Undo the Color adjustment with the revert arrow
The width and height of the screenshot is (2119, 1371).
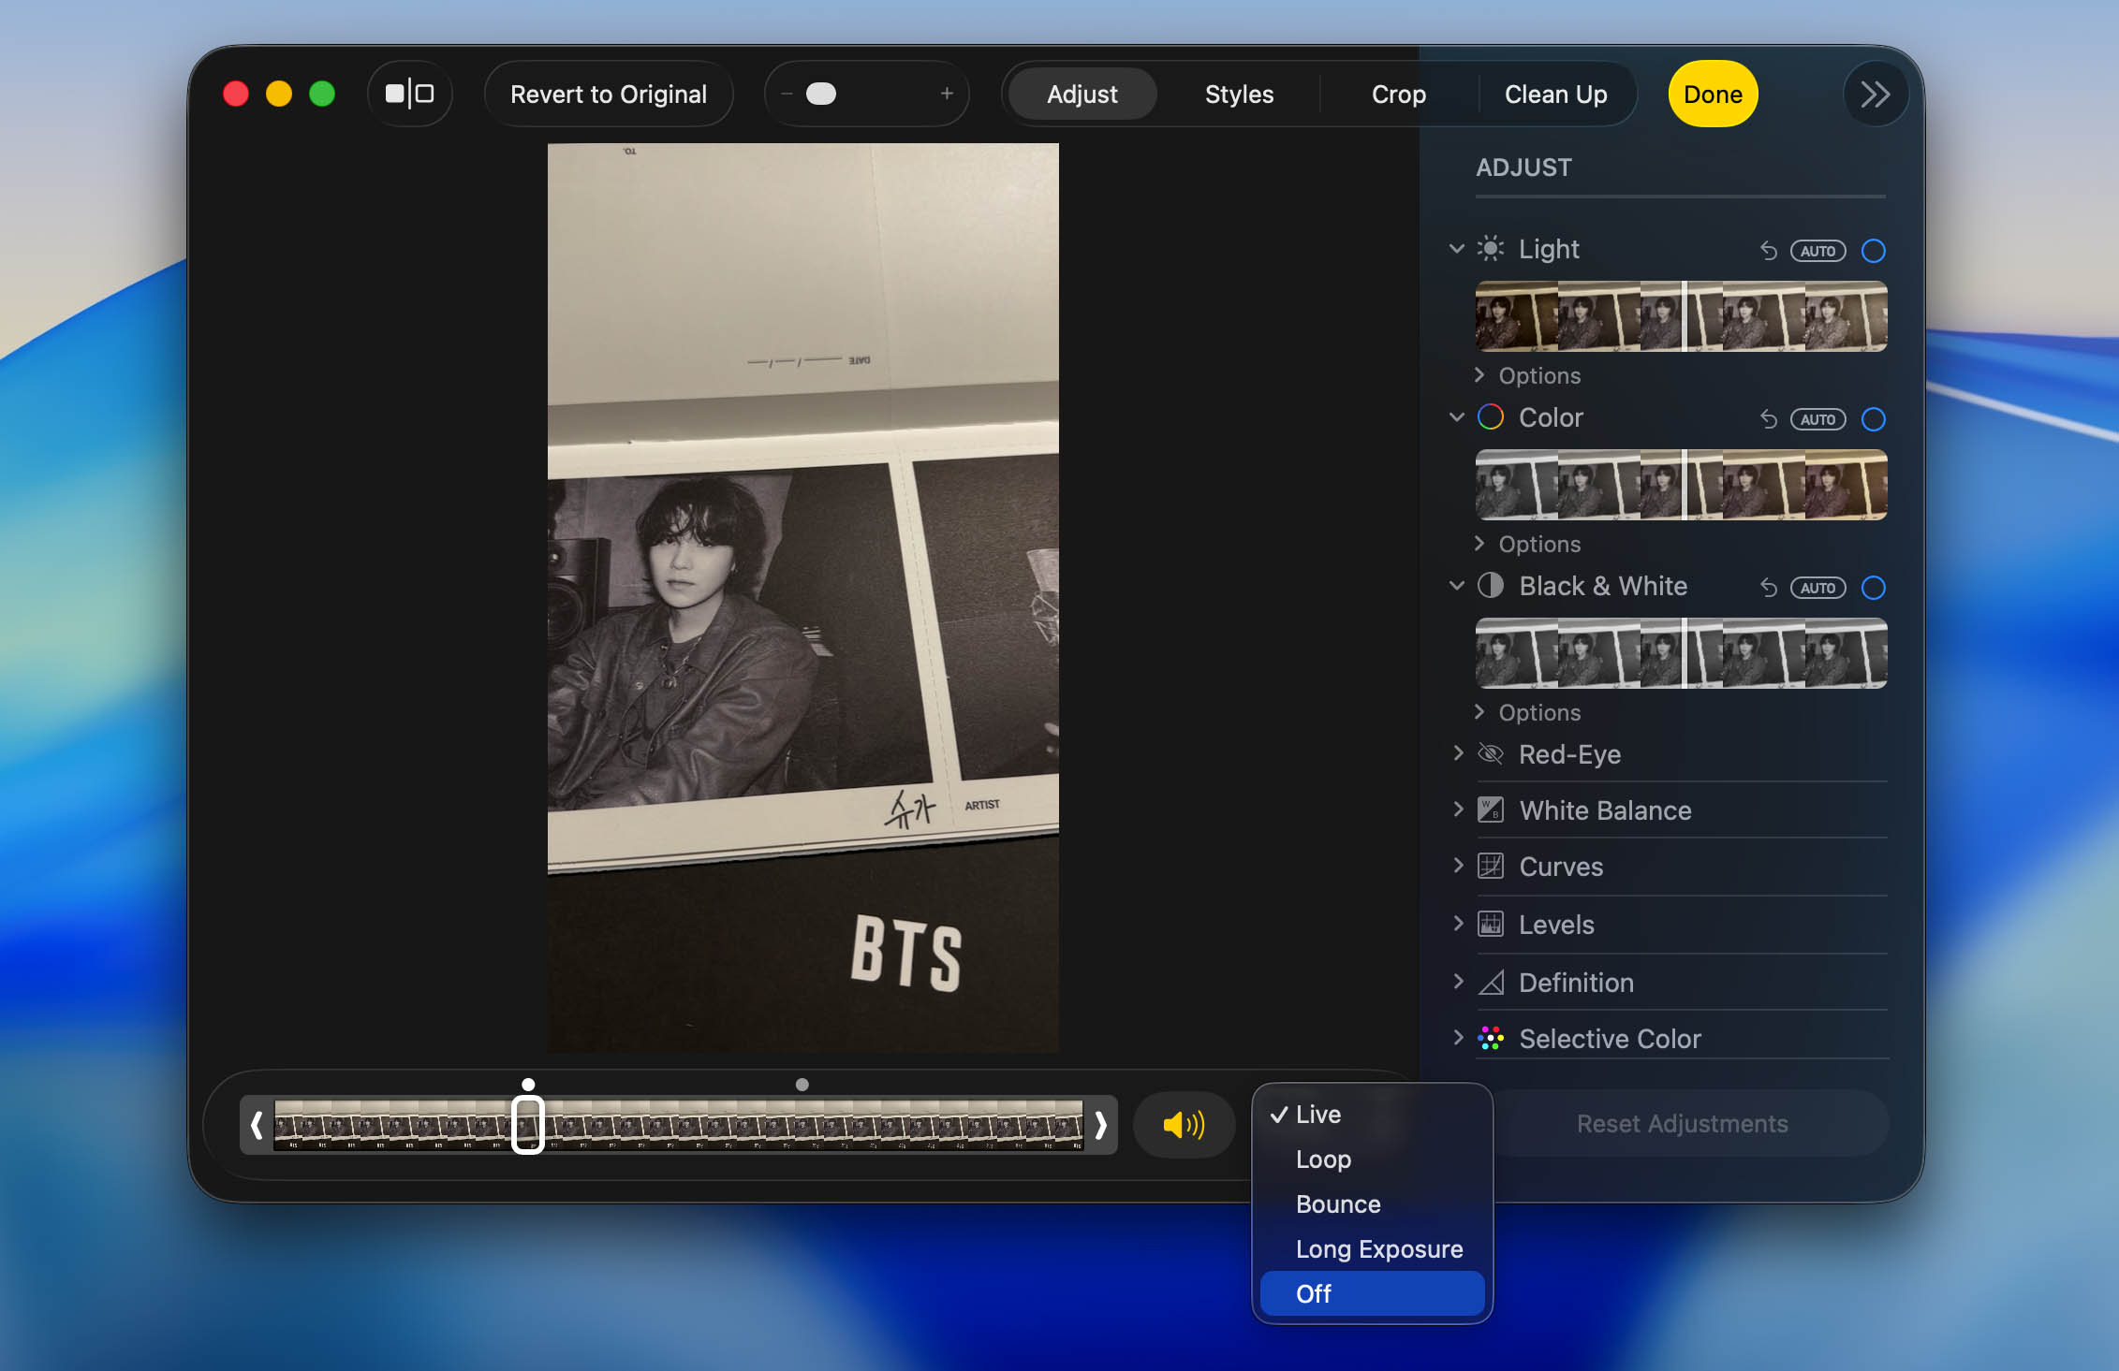pos(1768,419)
